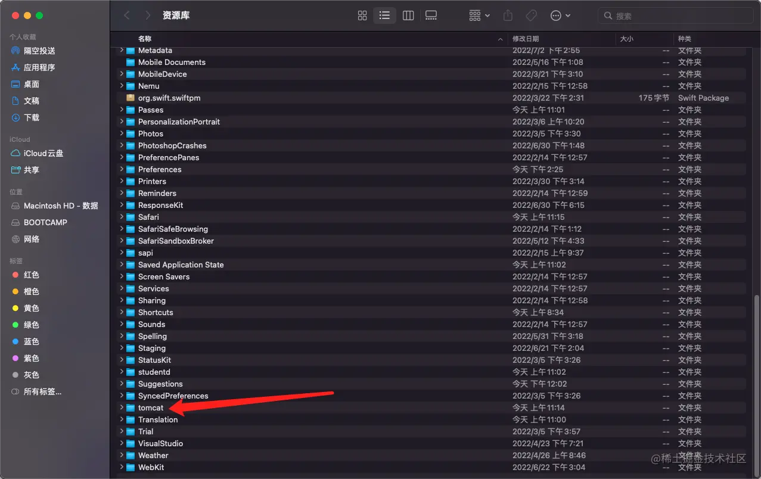Expand the WebKit folder disclosure arrow
The height and width of the screenshot is (479, 761).
click(x=122, y=467)
